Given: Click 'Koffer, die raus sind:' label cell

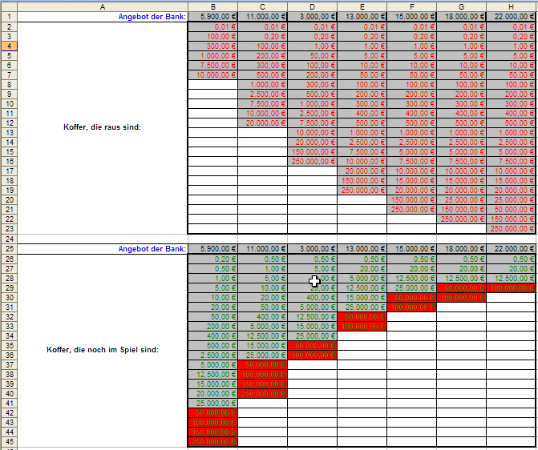Looking at the screenshot, I should pyautogui.click(x=103, y=127).
